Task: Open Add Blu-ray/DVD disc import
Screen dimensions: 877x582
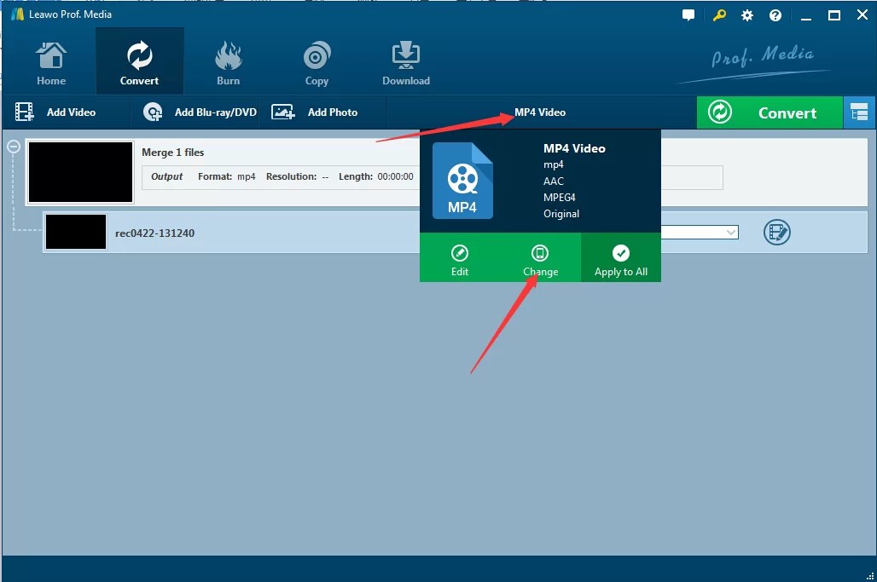Action: pos(152,112)
